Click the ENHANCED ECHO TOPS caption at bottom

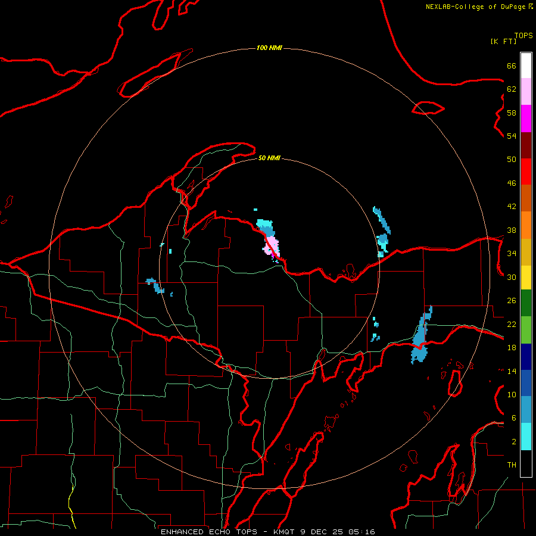(x=268, y=532)
